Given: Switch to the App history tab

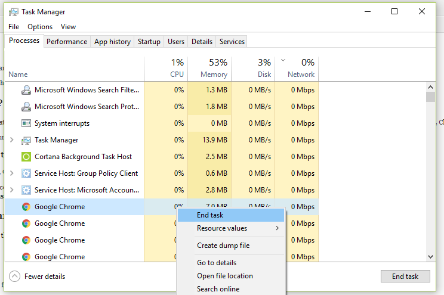Looking at the screenshot, I should coord(112,42).
